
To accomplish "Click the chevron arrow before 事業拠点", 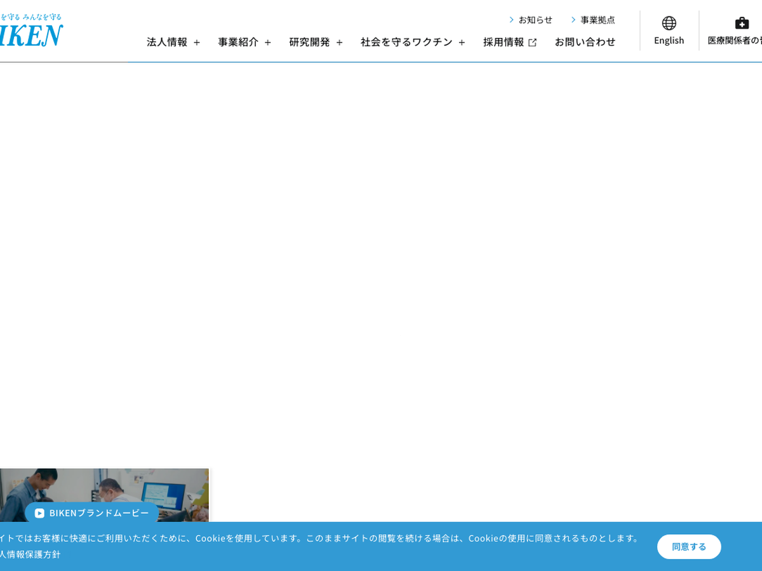I will 573,20.
